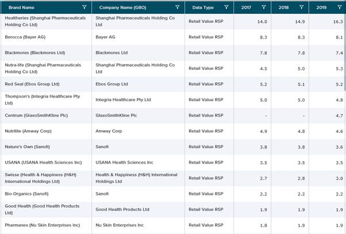
Task: Click the 2019 value 7.4 for Blackmores
Action: pyautogui.click(x=339, y=53)
